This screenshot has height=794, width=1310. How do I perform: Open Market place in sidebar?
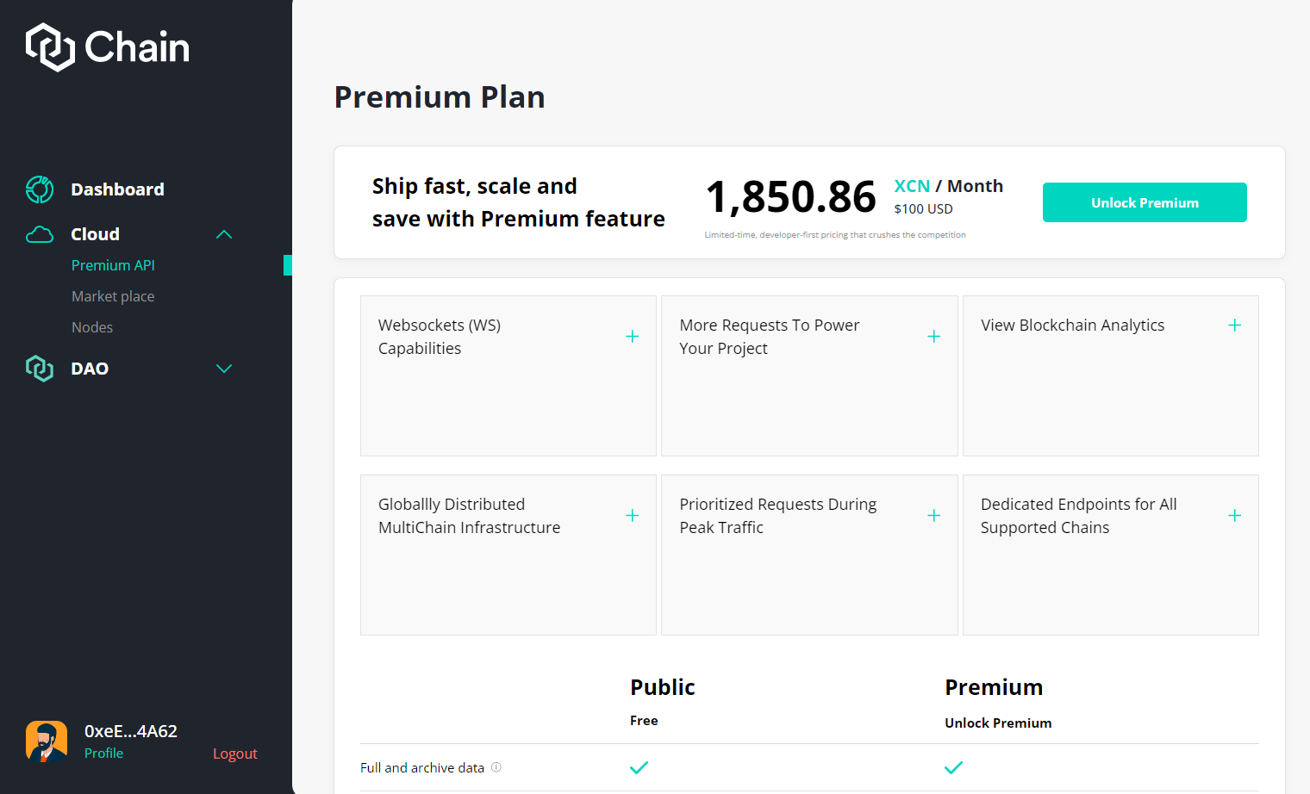point(113,296)
